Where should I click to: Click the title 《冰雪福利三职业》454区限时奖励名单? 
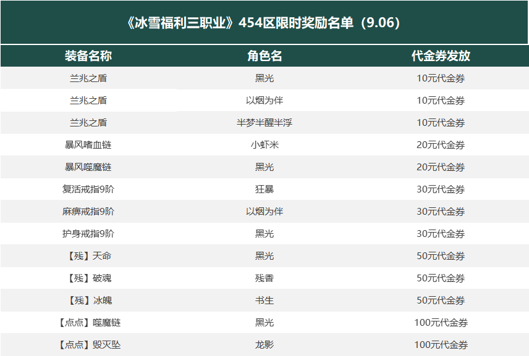coord(264,23)
